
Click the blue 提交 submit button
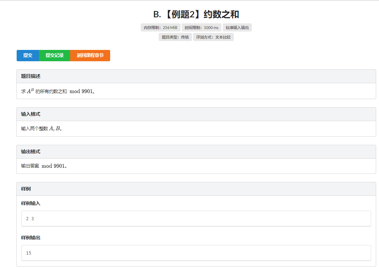28,56
